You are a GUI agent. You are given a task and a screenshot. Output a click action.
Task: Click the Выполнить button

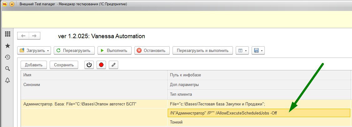coord(114,50)
